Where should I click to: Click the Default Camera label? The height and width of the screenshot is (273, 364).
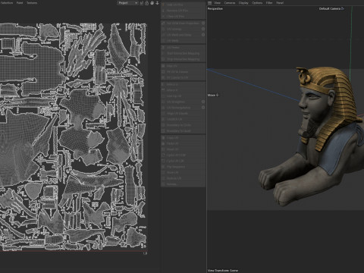[330, 8]
